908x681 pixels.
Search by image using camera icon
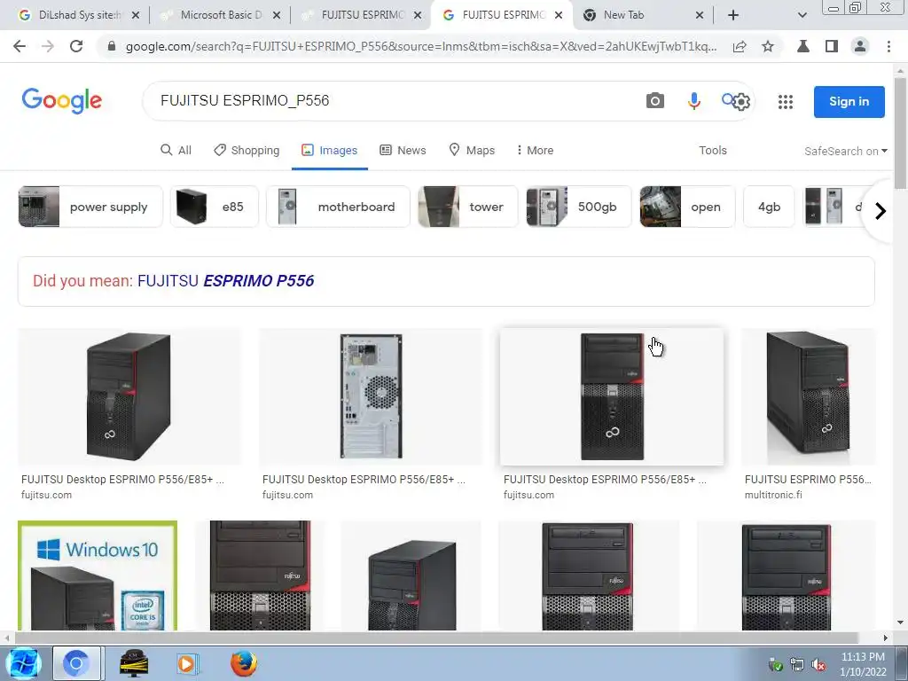(x=655, y=101)
